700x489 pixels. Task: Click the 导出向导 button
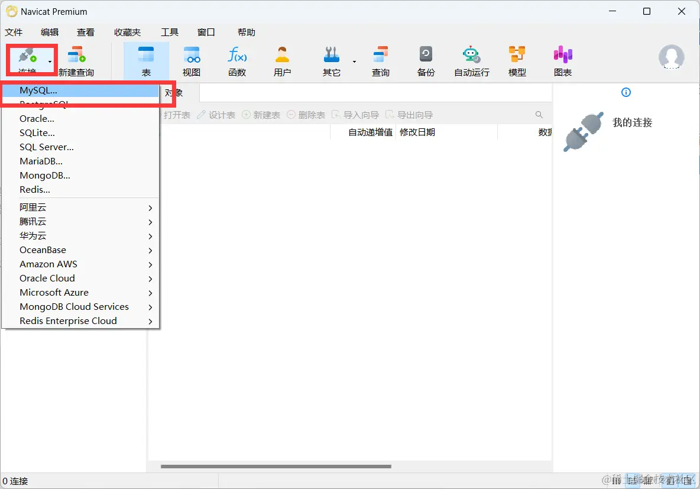(x=409, y=115)
